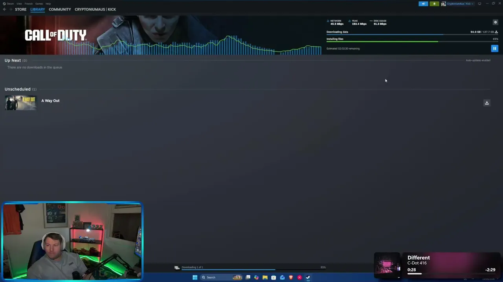The height and width of the screenshot is (282, 503).
Task: Click Call of Duty icon in bottom download bar
Action: [177, 268]
